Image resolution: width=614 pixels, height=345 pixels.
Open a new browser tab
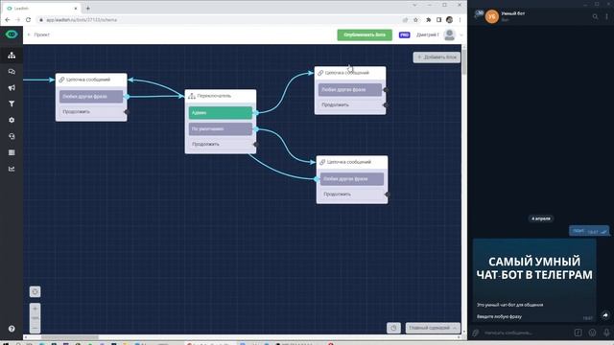pyautogui.click(x=87, y=8)
